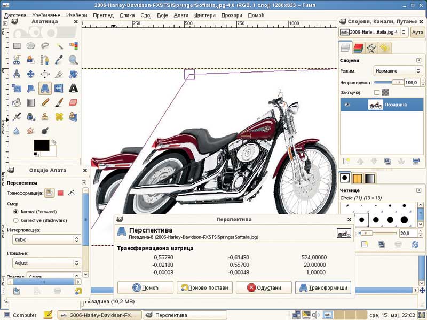Select the Flip tool

59,88
